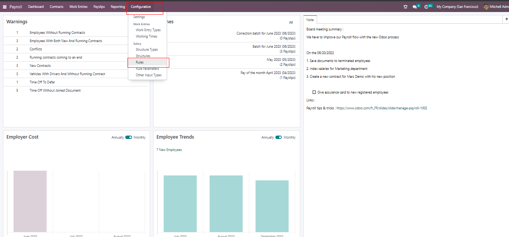Open the activities clock icon
The width and height of the screenshot is (509, 237).
pyautogui.click(x=426, y=7)
